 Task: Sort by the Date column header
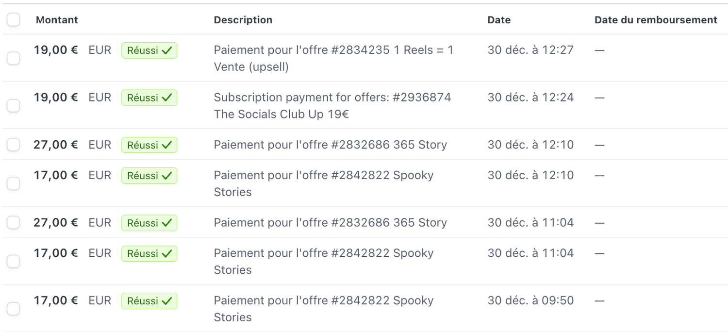point(499,20)
